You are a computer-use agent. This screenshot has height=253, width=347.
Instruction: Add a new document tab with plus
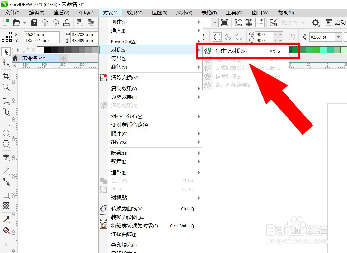pos(63,58)
